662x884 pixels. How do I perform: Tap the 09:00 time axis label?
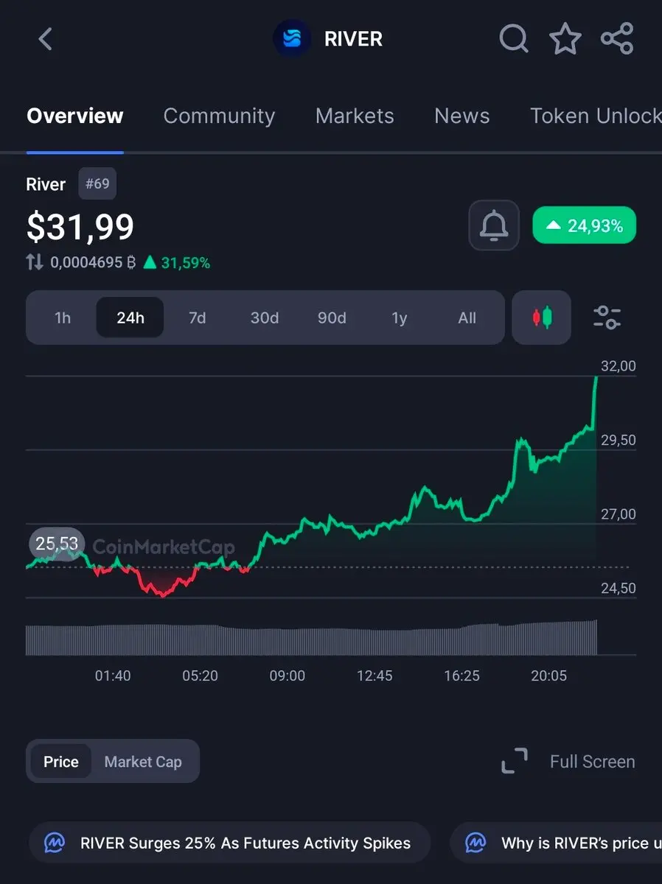(x=287, y=676)
